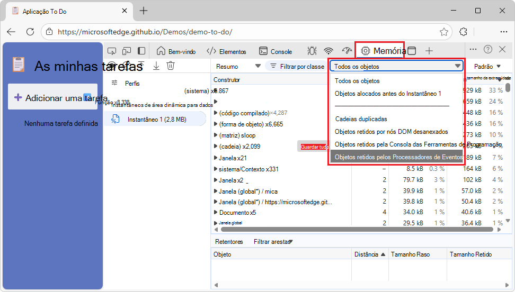Open browser settings ellipsis menu
Image resolution: width=515 pixels, height=292 pixels.
click(504, 32)
